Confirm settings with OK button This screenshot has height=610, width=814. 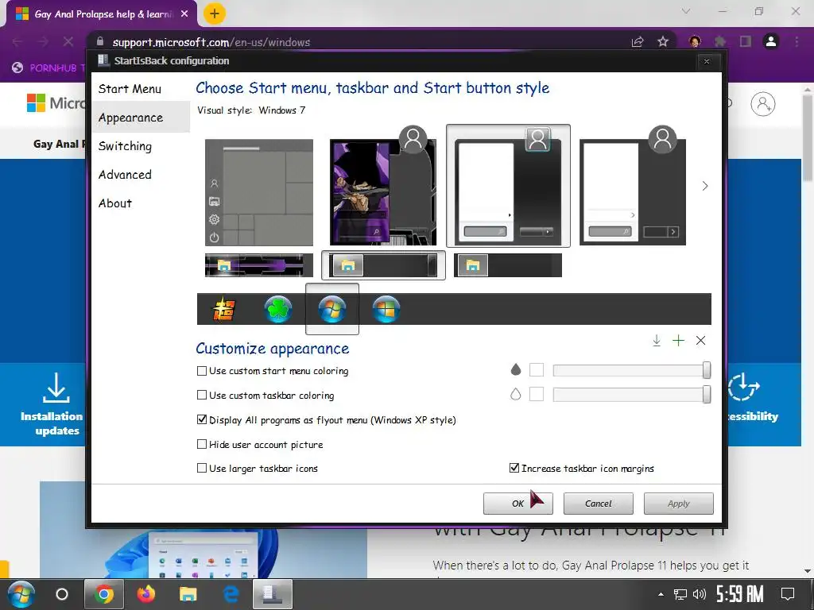click(x=518, y=503)
